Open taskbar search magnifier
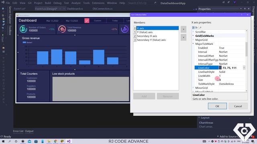The width and height of the screenshot is (257, 144). tap(10, 141)
